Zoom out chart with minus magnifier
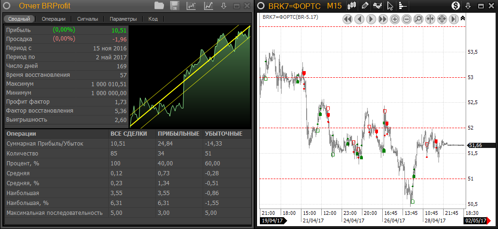The width and height of the screenshot is (498, 229). point(406,19)
